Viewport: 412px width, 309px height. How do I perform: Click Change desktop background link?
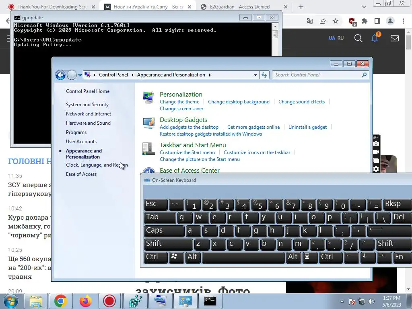[239, 102]
